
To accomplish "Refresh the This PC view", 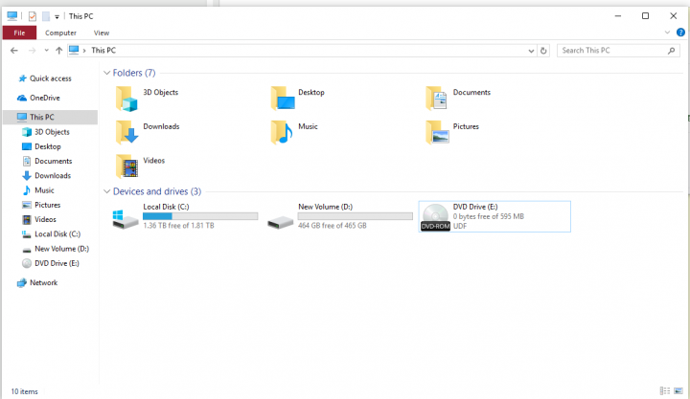I will [543, 51].
